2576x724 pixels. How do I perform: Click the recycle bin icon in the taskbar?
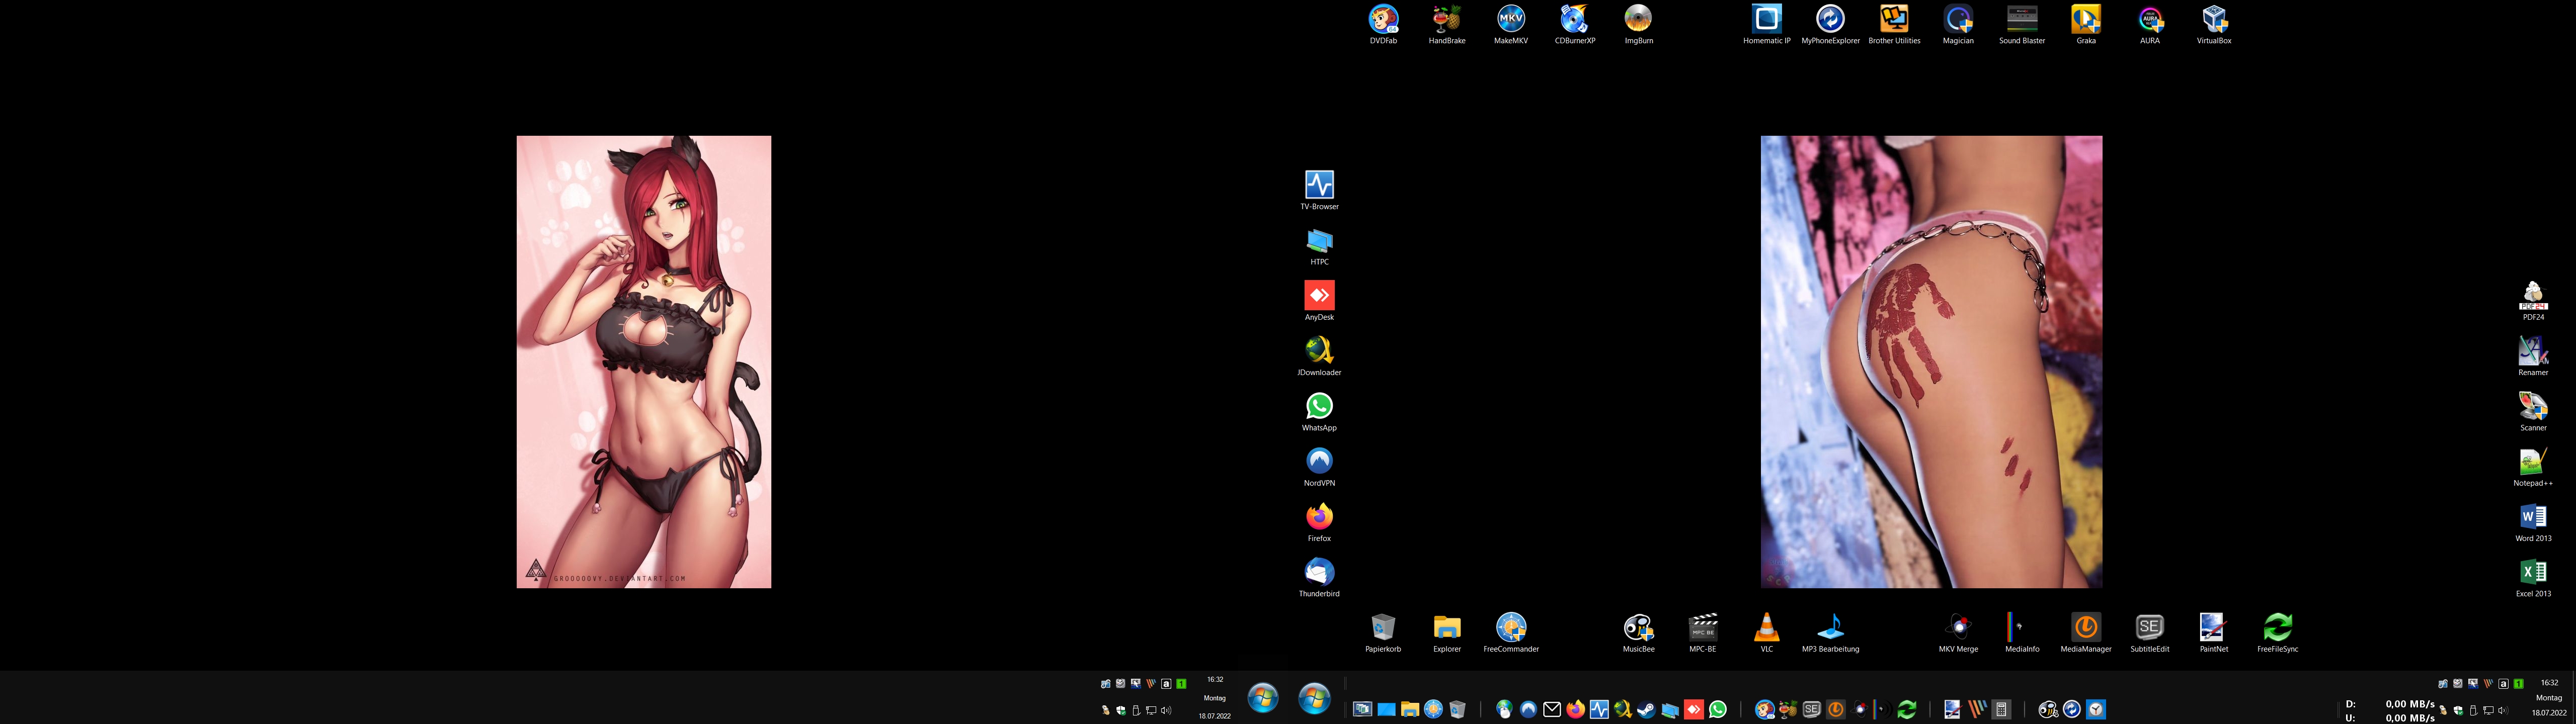tap(1457, 709)
